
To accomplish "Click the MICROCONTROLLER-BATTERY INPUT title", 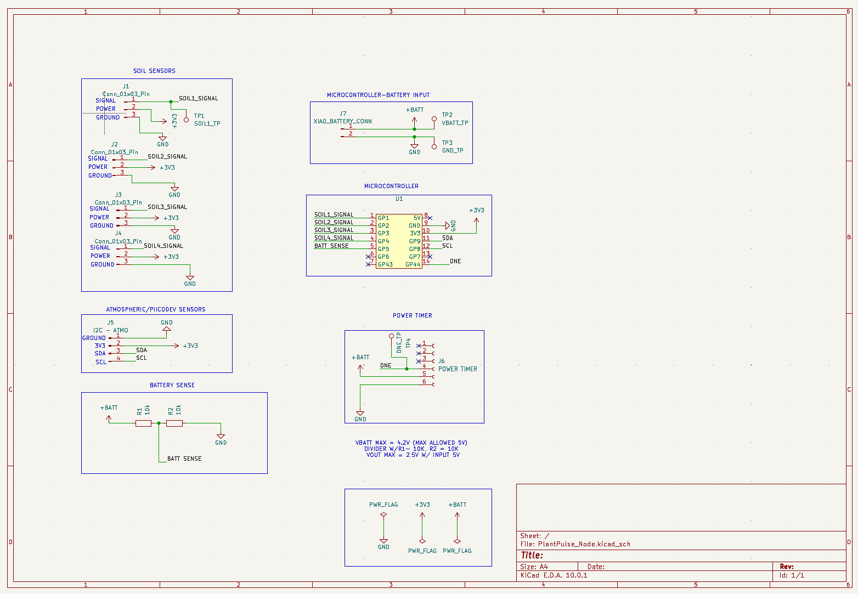I will 379,95.
